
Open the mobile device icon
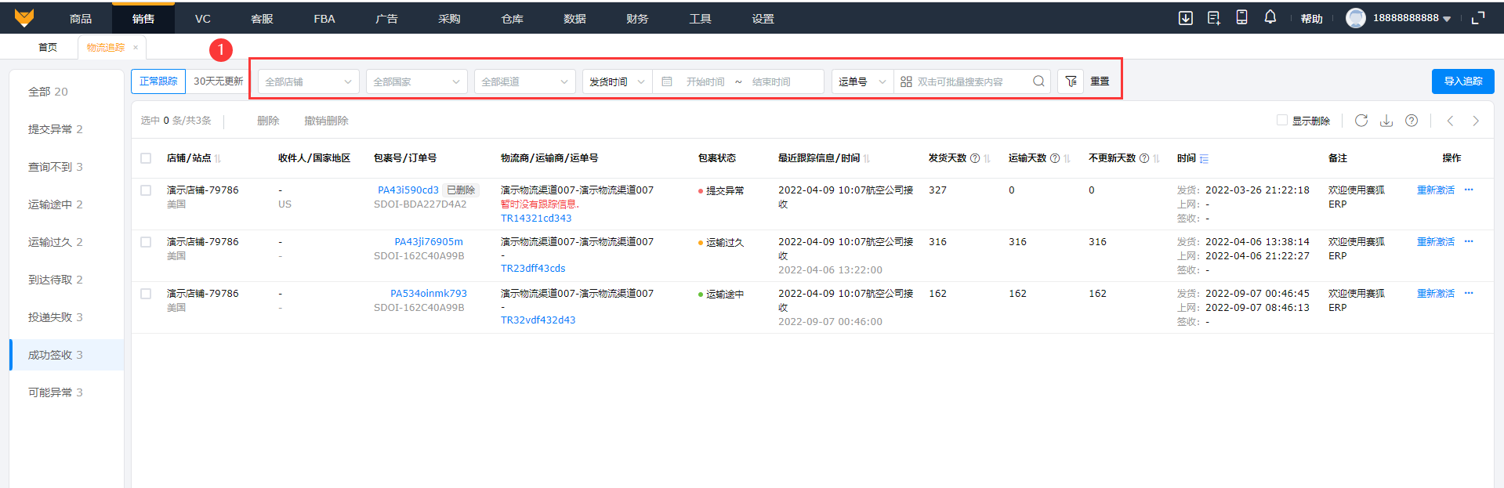click(1241, 17)
